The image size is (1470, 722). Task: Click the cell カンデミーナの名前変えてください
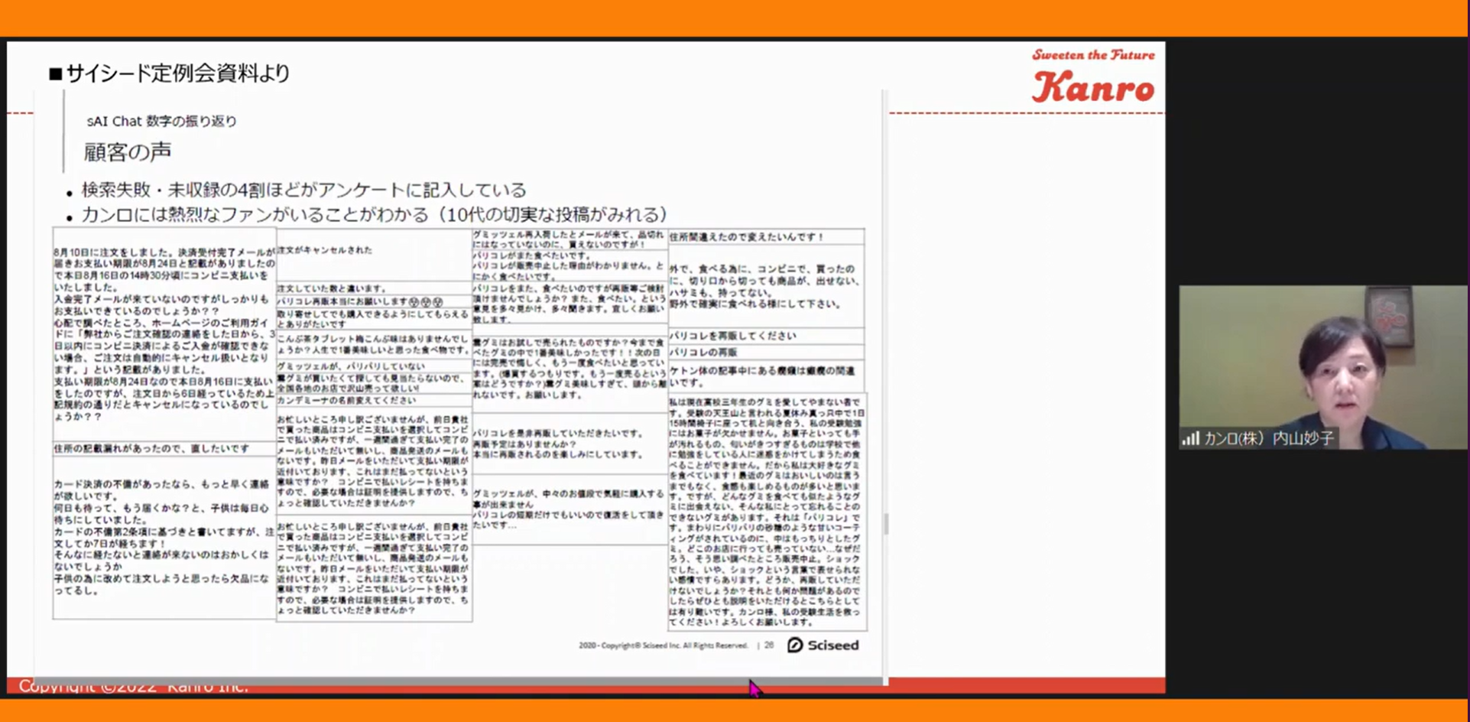click(x=374, y=400)
